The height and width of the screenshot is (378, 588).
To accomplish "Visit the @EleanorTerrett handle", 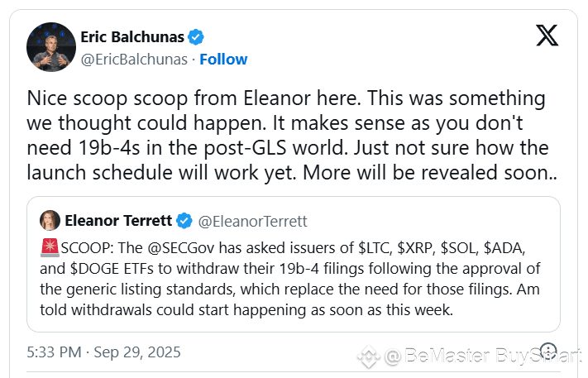I will pos(252,221).
